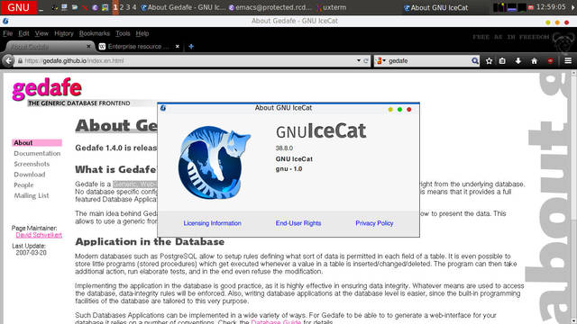577x324 pixels.
Task: Switch to the Enterprise resource tab
Action: [139, 46]
